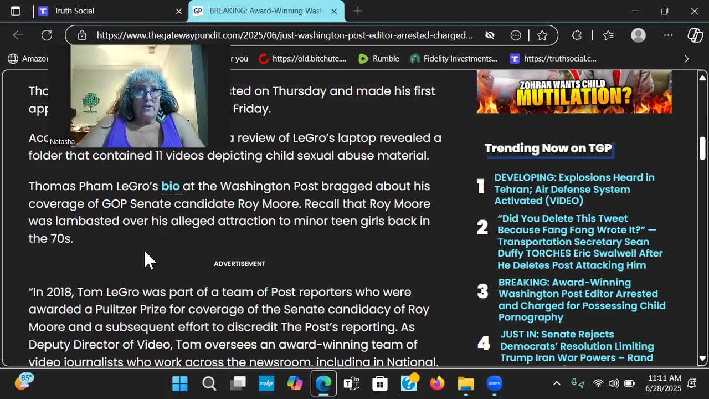The height and width of the screenshot is (399, 709).
Task: Click the page scrollbar down arrow
Action: pyautogui.click(x=702, y=359)
